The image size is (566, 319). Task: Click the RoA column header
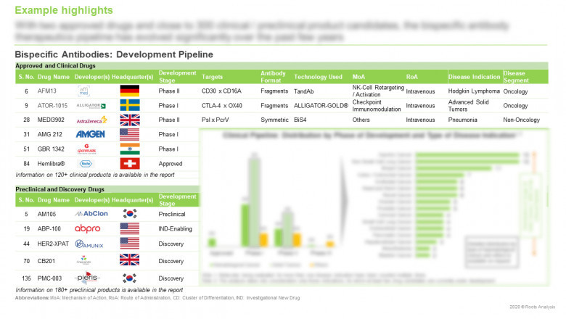point(412,77)
